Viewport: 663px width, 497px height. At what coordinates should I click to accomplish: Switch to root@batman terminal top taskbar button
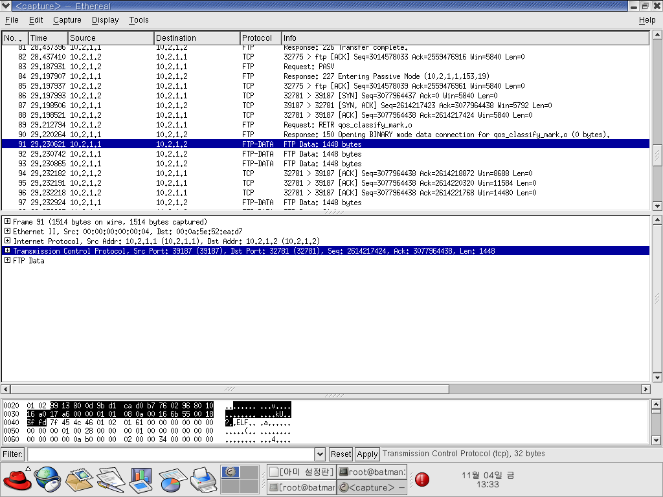click(x=372, y=472)
